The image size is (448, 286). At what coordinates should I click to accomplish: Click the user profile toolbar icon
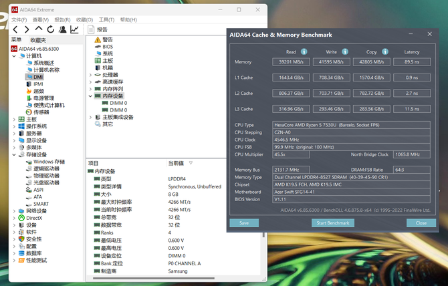pos(63,29)
